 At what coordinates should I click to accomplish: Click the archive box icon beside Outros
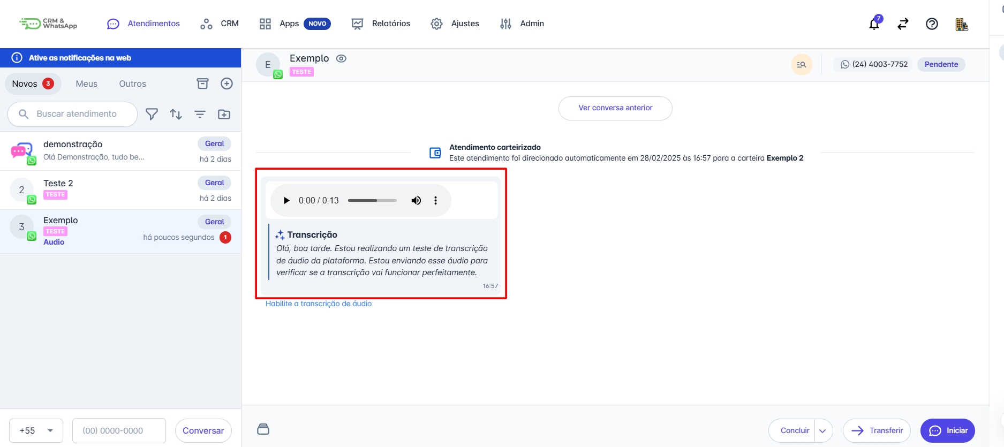click(202, 84)
